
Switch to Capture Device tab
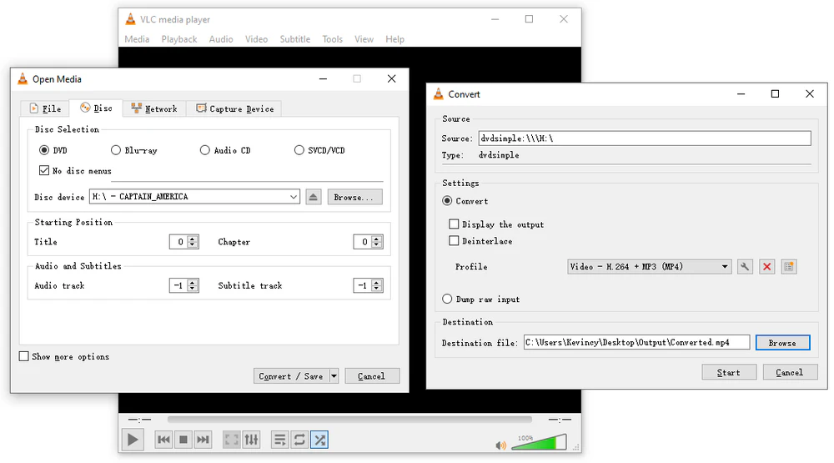(234, 108)
